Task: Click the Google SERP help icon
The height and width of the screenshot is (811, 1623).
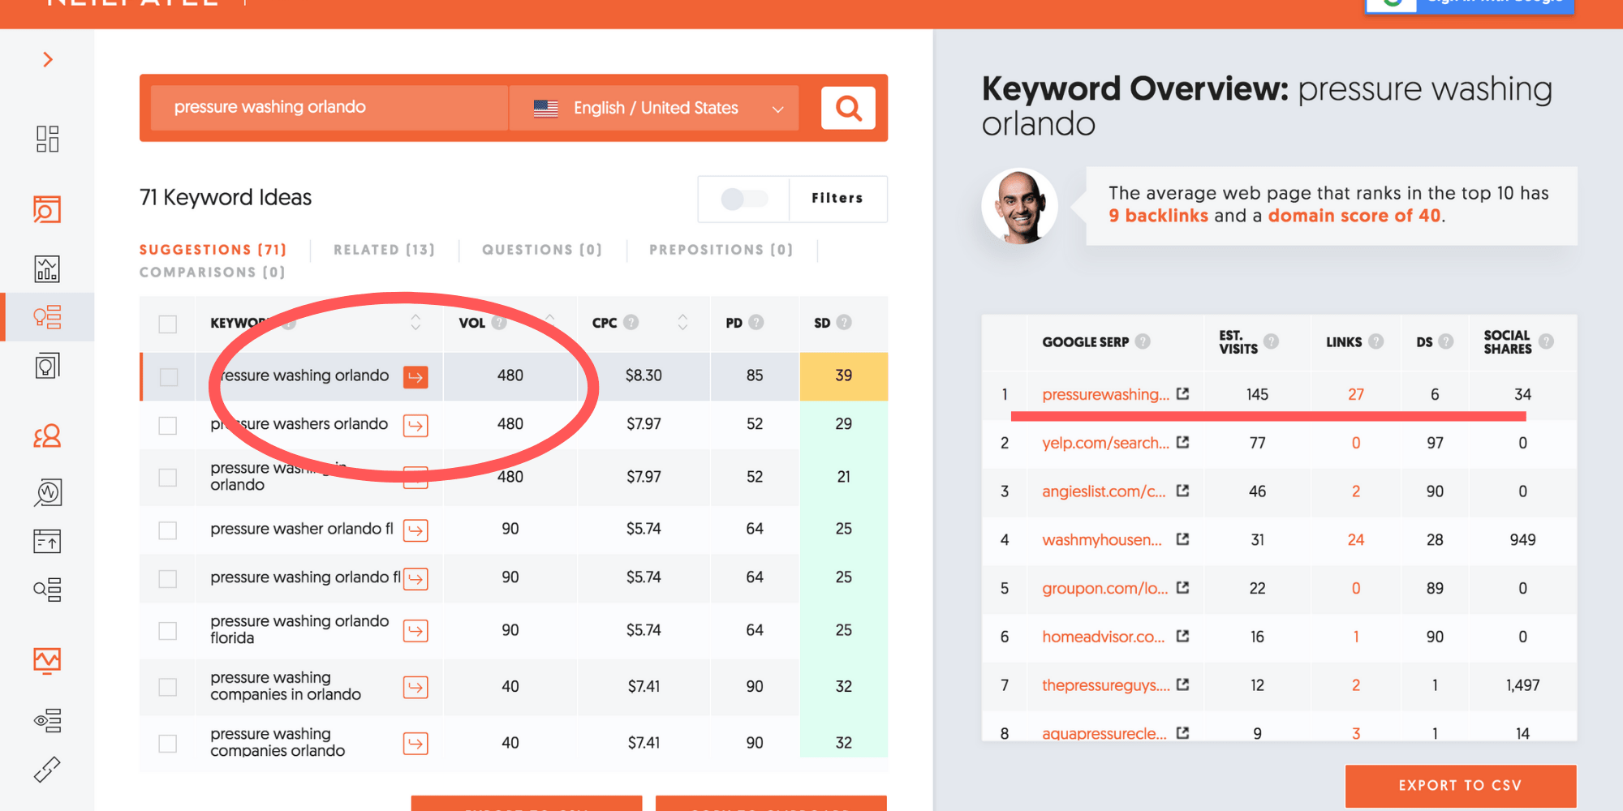Action: (x=1143, y=341)
